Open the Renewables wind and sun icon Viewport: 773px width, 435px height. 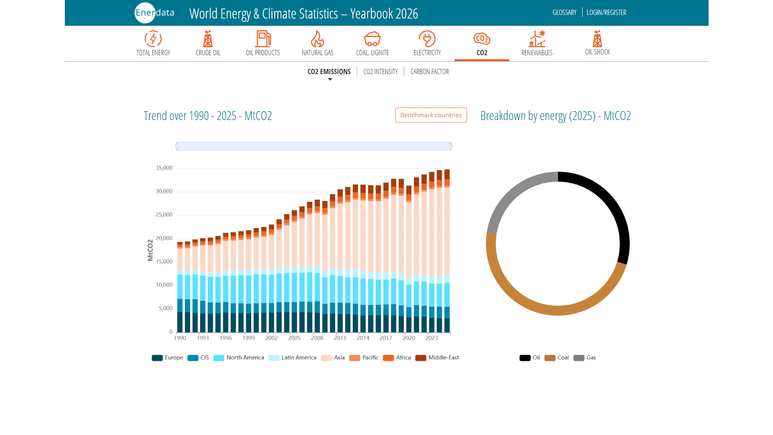537,39
